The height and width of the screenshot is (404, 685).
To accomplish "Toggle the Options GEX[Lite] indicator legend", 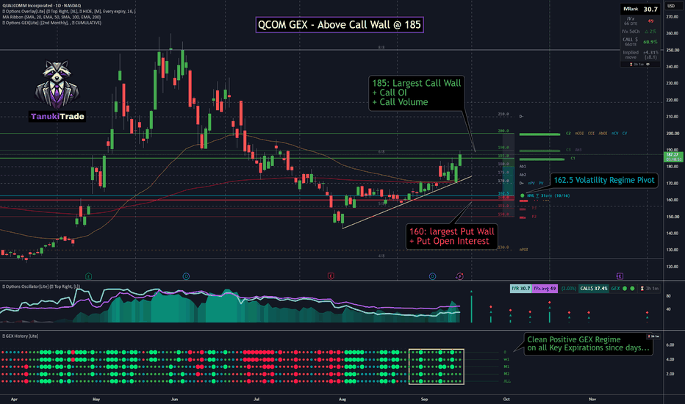I will click(x=51, y=23).
